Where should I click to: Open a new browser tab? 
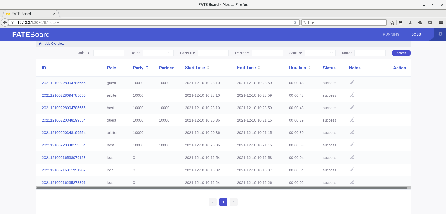pyautogui.click(x=63, y=14)
